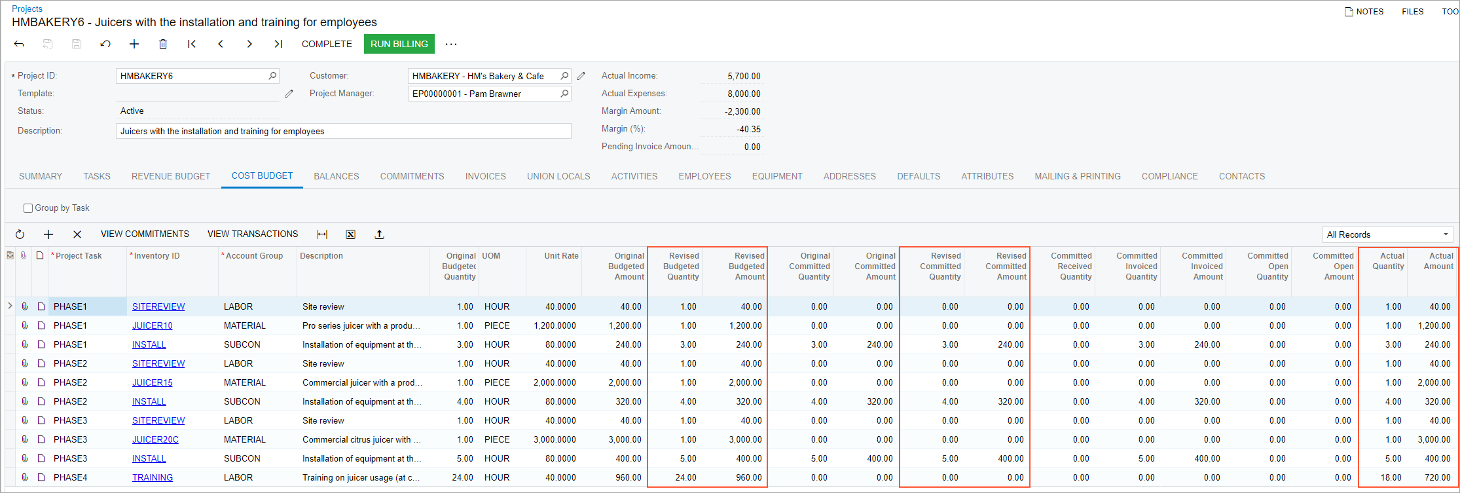
Task: Click the undo icon in top toolbar
Action: (x=105, y=44)
